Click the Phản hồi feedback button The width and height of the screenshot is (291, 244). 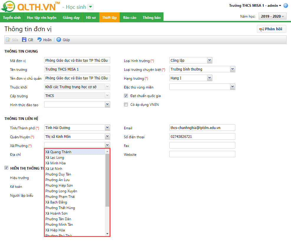pyautogui.click(x=271, y=29)
